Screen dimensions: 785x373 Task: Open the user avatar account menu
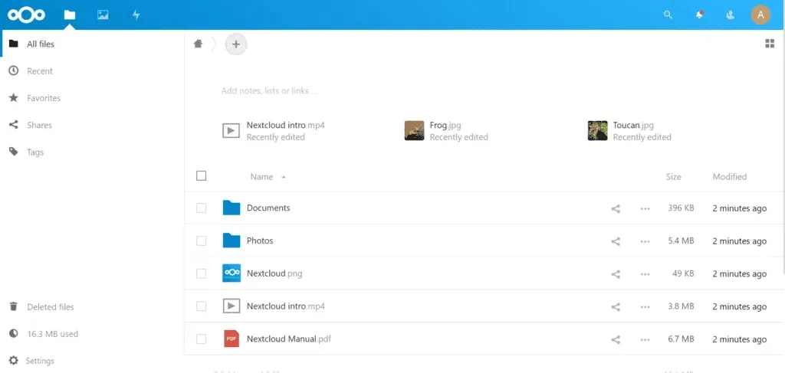[x=760, y=15]
